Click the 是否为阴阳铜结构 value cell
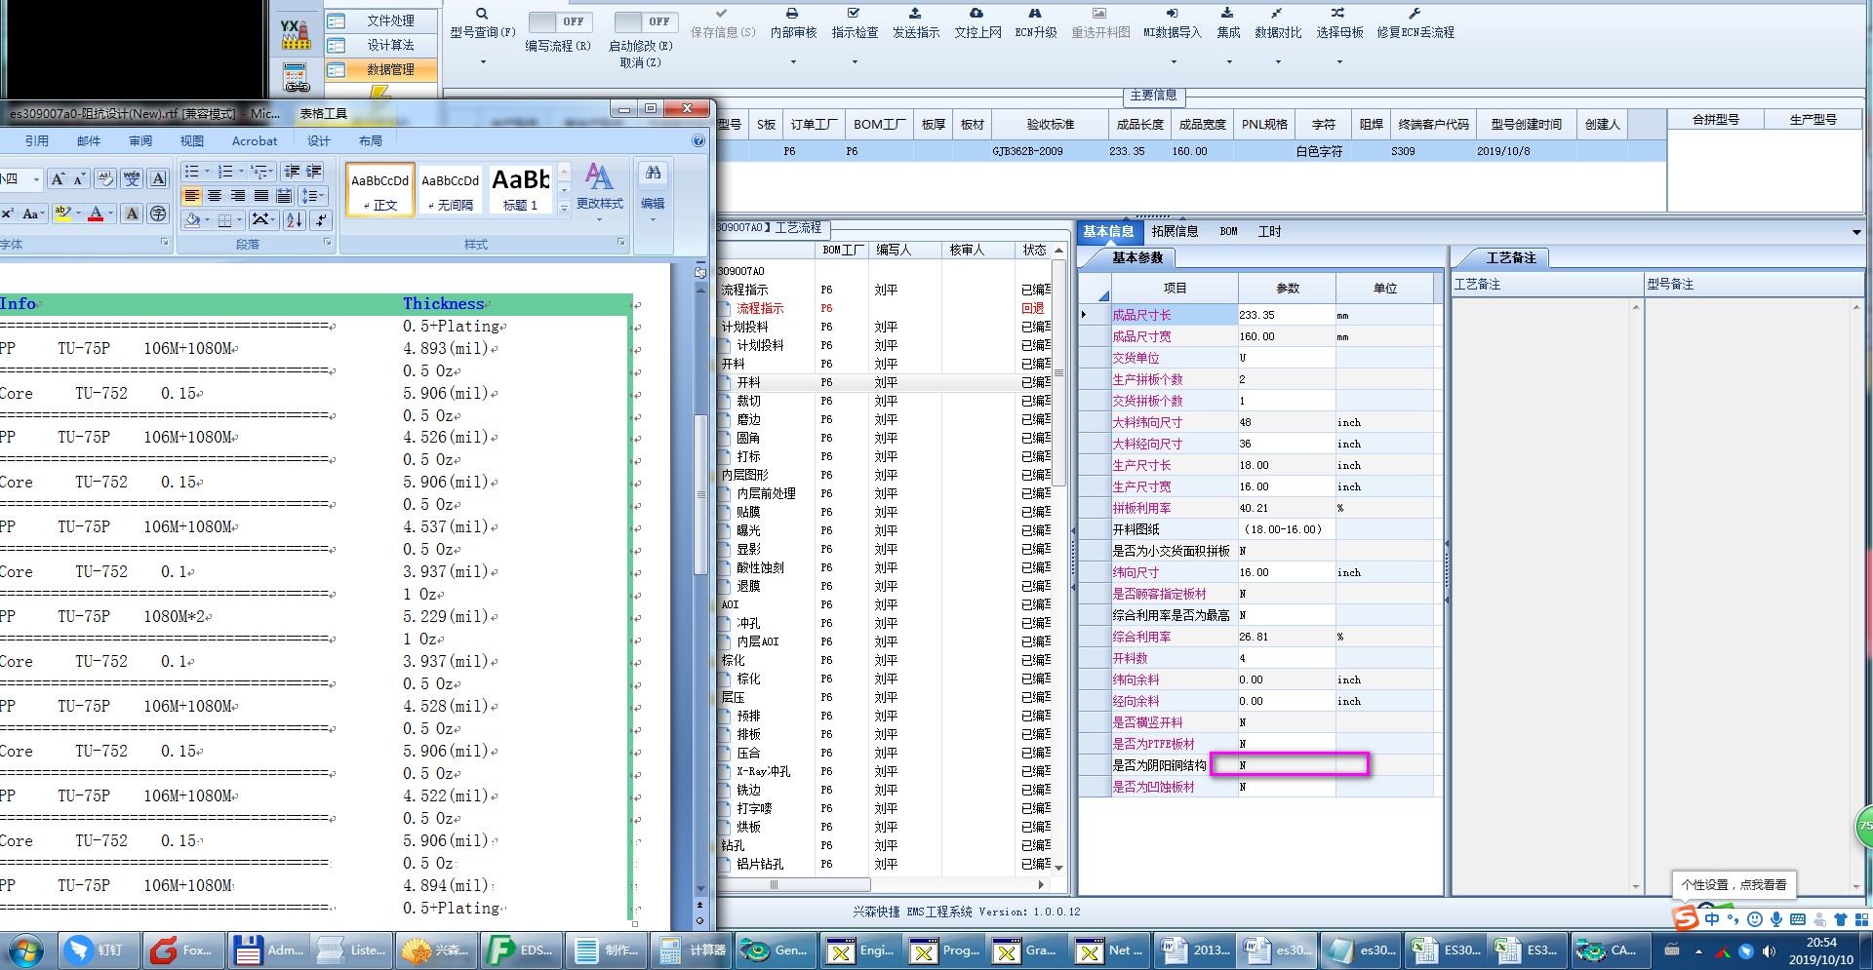 coord(1287,765)
